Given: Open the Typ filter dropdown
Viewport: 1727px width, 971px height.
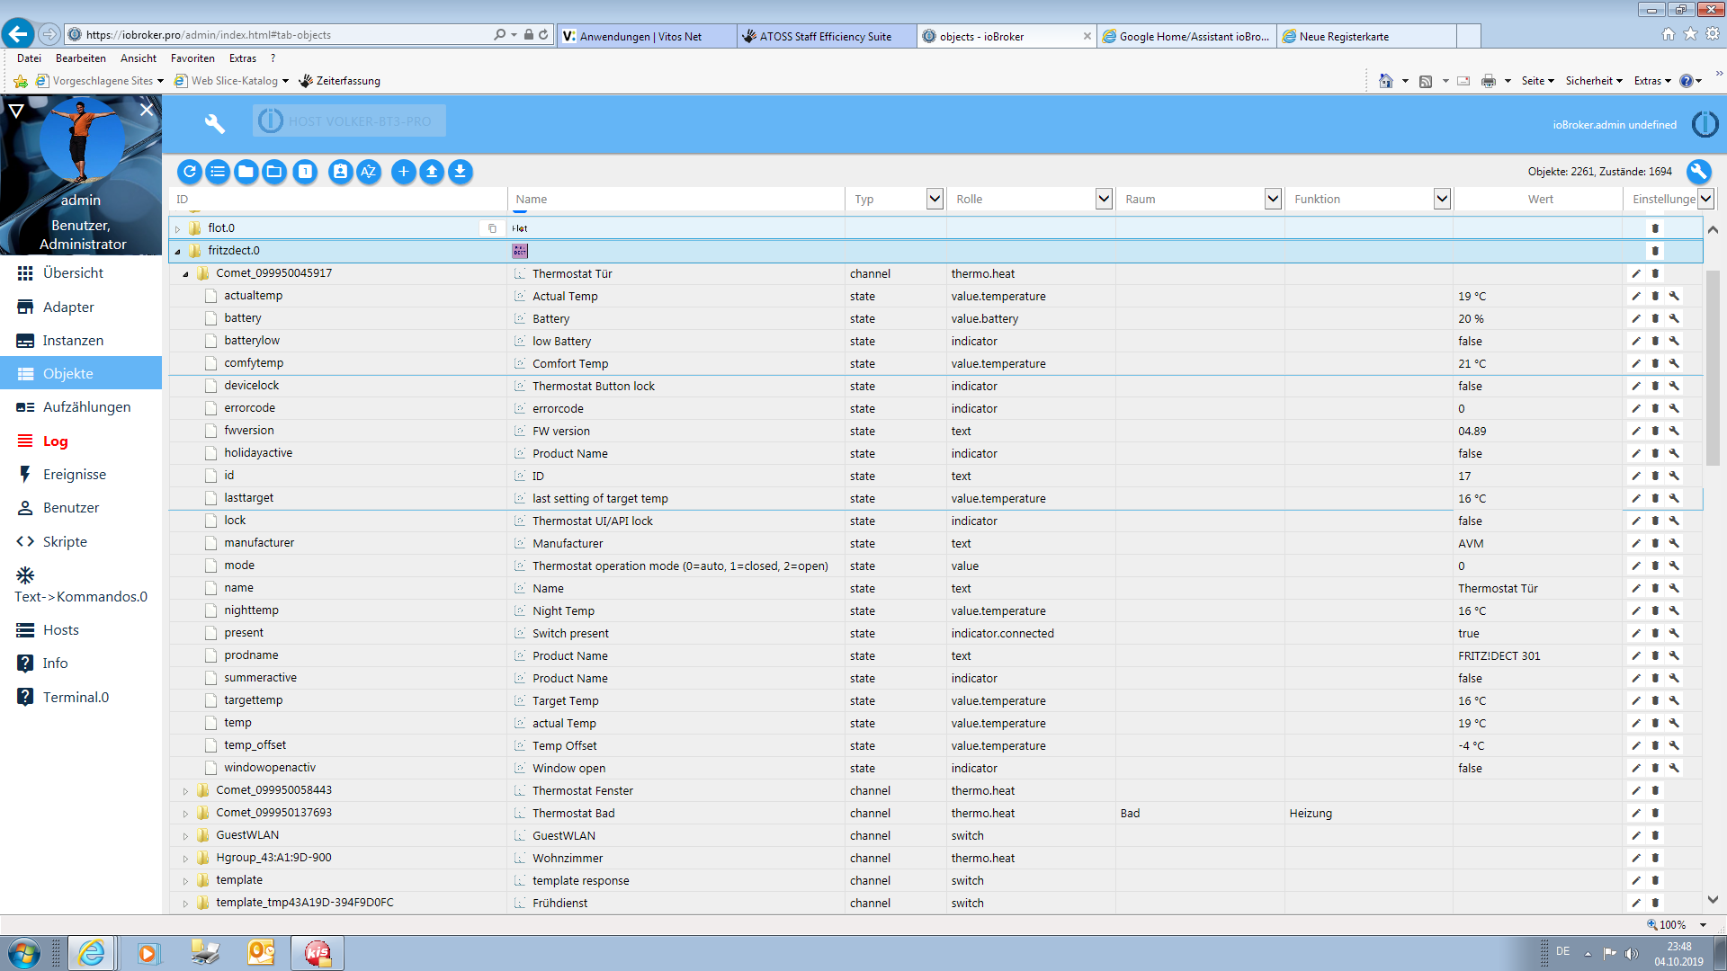Looking at the screenshot, I should click(935, 199).
